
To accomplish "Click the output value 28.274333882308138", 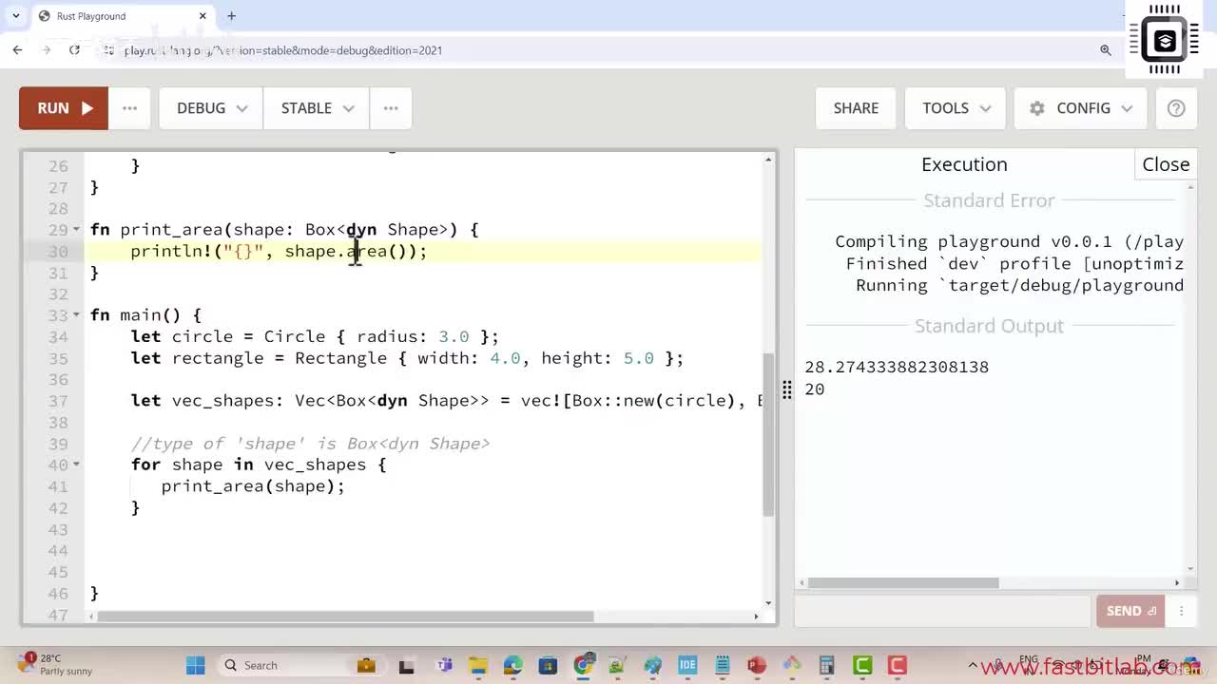I will (897, 368).
